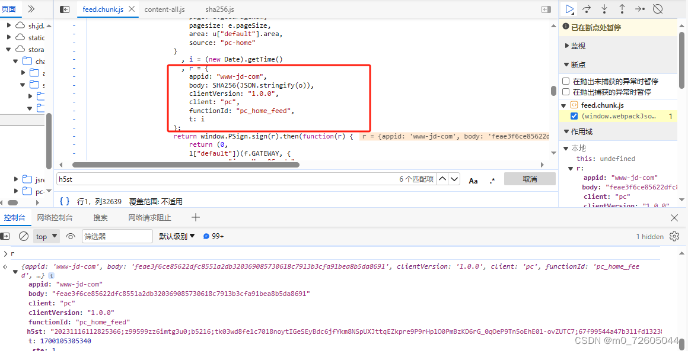This screenshot has width=688, height=351.
Task: Click 取消 to cancel the search
Action: [530, 179]
